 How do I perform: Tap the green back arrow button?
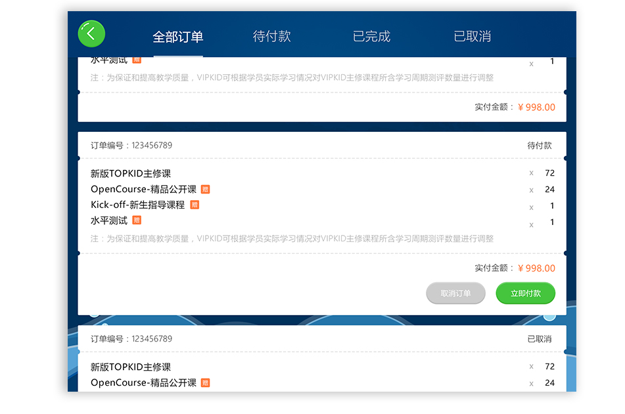91,33
